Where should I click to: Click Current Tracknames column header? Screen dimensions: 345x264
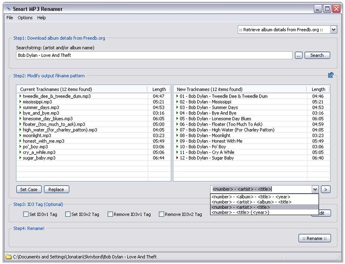tap(82, 89)
